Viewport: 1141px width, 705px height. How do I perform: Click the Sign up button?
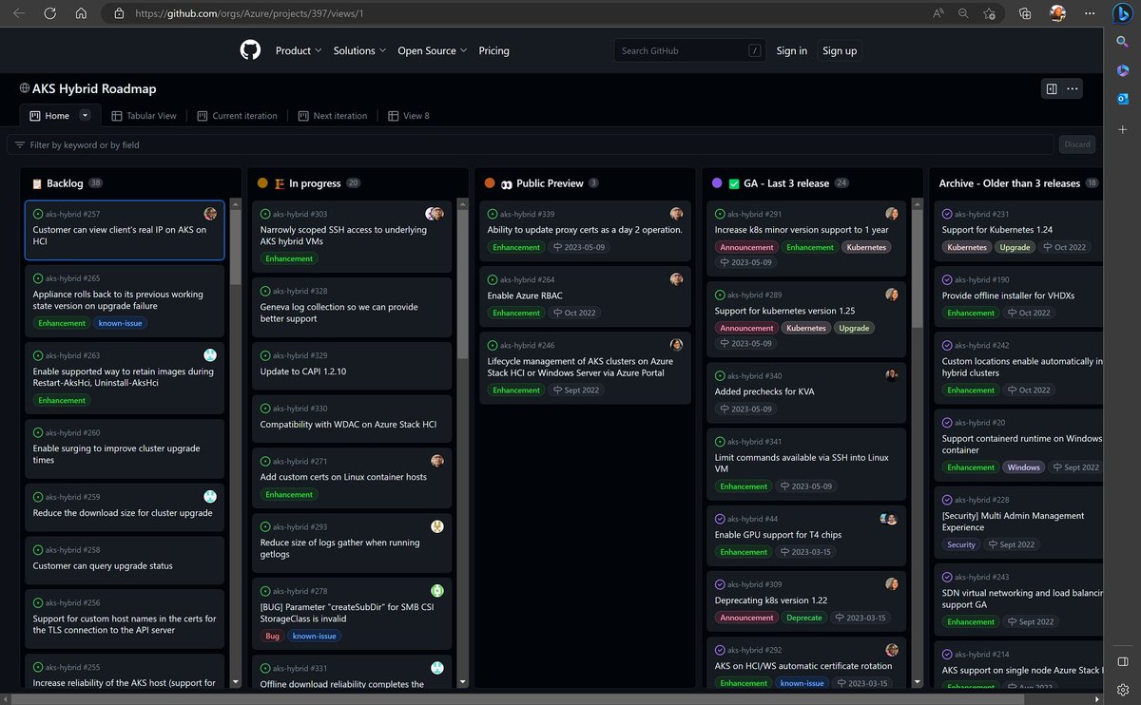(x=839, y=50)
